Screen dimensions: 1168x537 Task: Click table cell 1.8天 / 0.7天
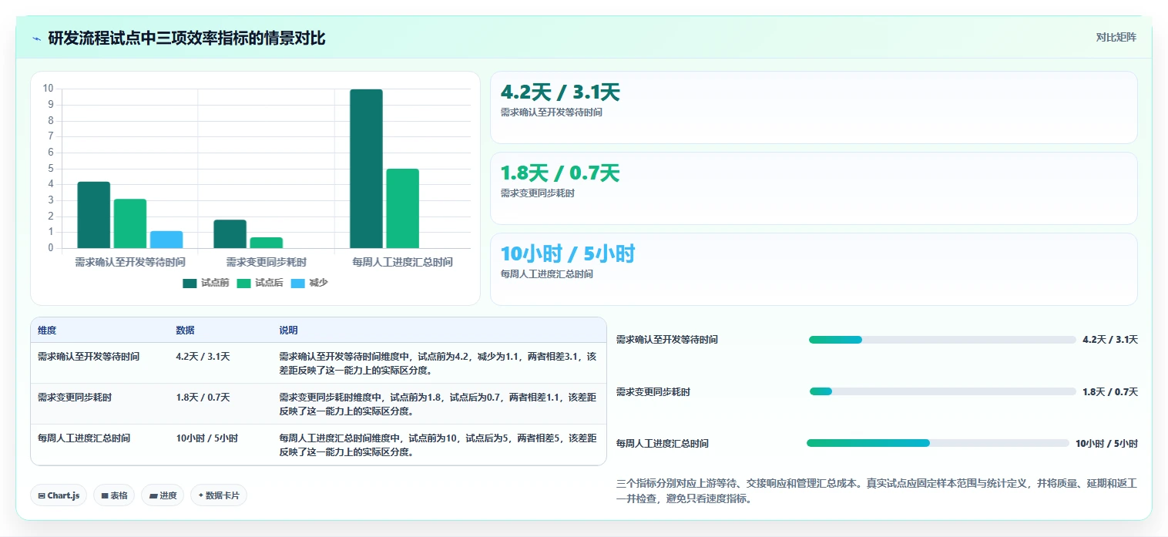(x=203, y=398)
